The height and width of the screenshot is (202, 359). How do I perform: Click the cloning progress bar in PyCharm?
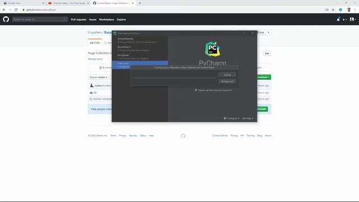(x=174, y=78)
